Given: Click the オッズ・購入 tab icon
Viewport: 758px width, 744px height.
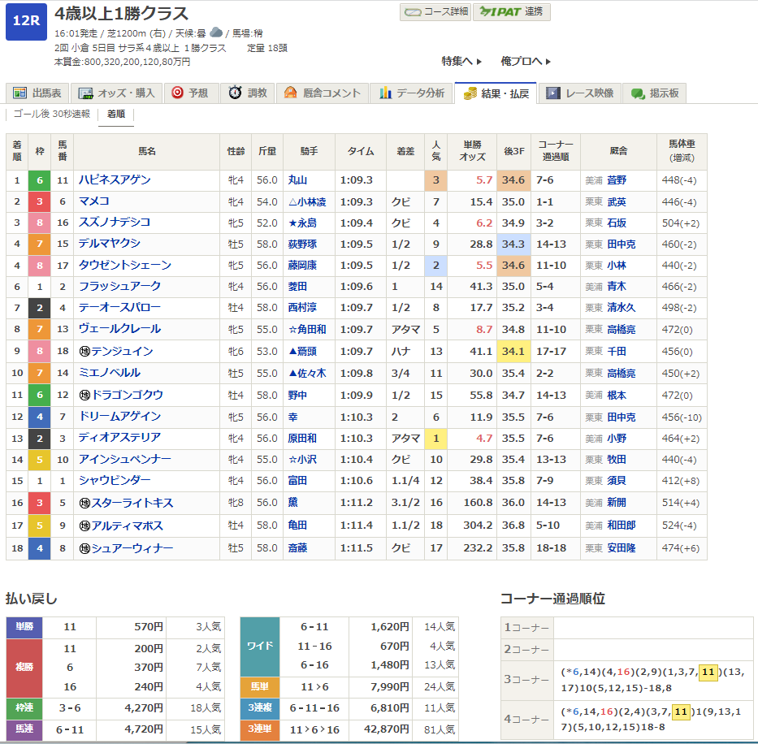Looking at the screenshot, I should [84, 93].
